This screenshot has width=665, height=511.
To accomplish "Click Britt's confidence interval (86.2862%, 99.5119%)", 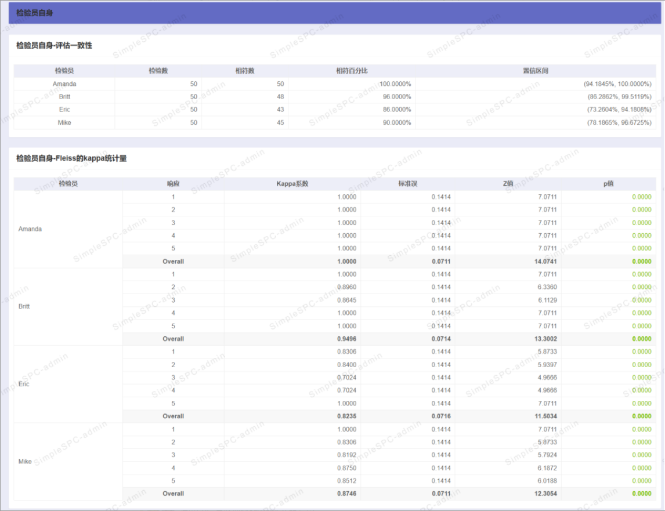I will [617, 97].
